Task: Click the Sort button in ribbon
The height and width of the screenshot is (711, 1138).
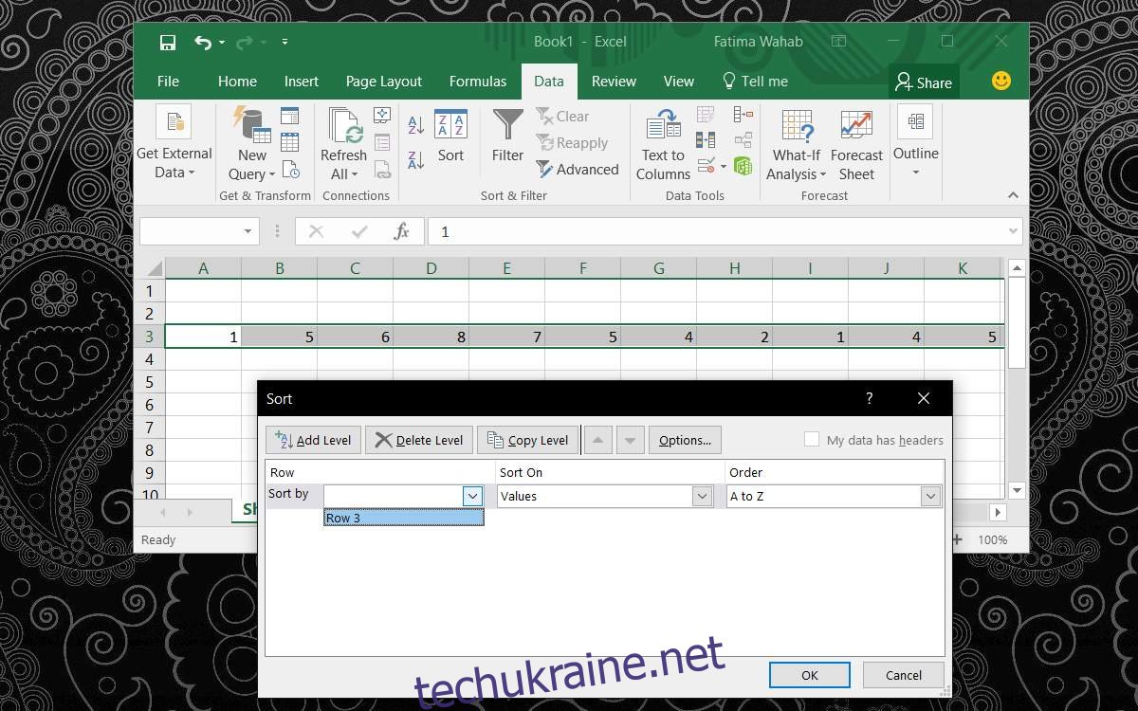Action: (450, 137)
